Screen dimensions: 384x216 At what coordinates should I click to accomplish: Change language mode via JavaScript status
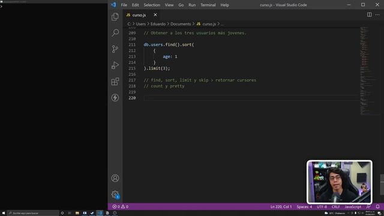353,206
